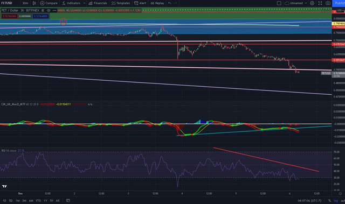Click the yellow 0.798 price label on axis
Image resolution: width=345 pixels, height=204 pixels.
coord(339,24)
